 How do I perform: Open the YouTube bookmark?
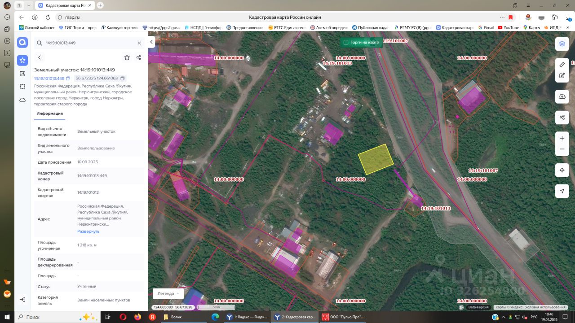508,27
